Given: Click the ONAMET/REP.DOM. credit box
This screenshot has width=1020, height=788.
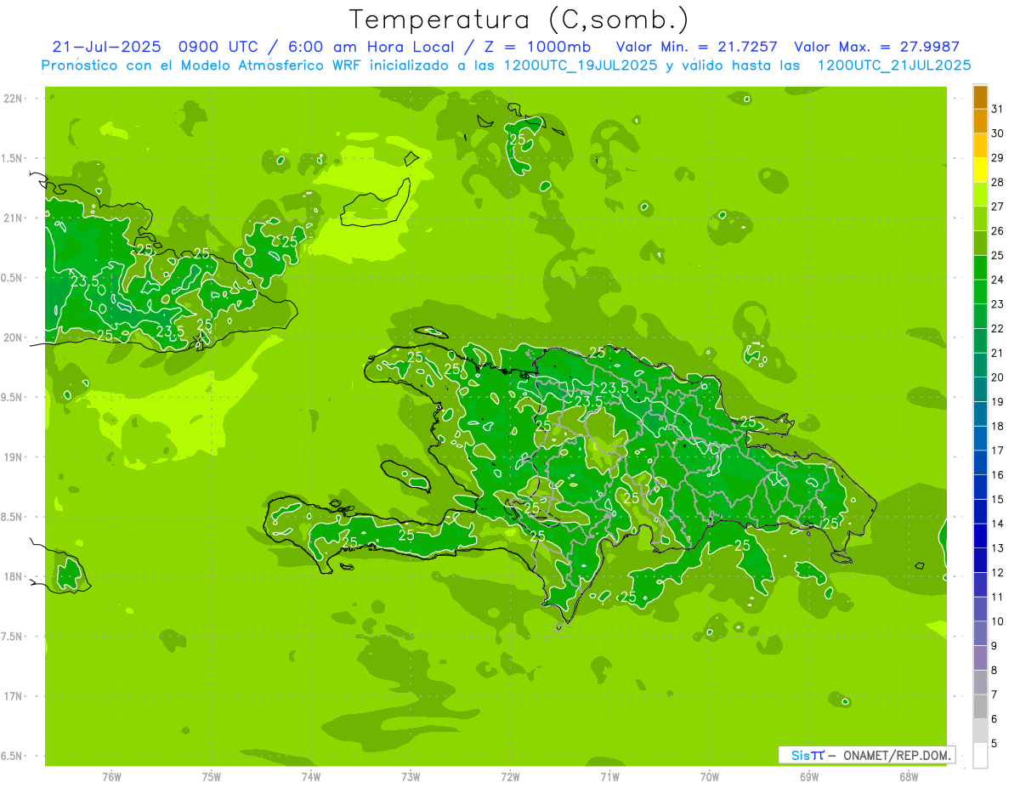Looking at the screenshot, I should point(866,755).
